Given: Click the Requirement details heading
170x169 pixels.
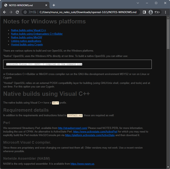Looking at the screenshot, I should (x=26, y=110).
